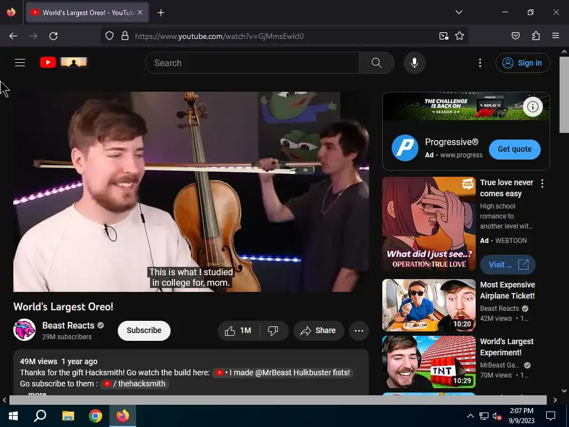Click the scroll right arrow at bottom
Viewport: 569px width, 427px height.
pyautogui.click(x=555, y=400)
